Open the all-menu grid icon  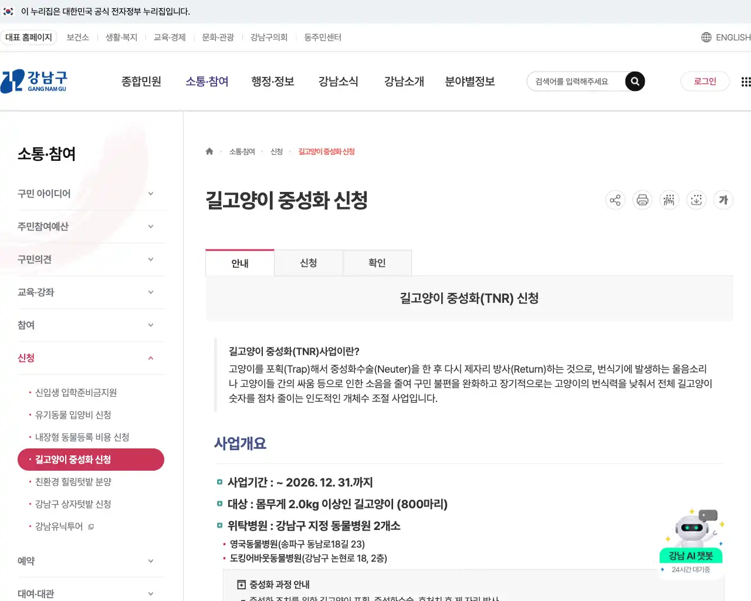coord(746,82)
